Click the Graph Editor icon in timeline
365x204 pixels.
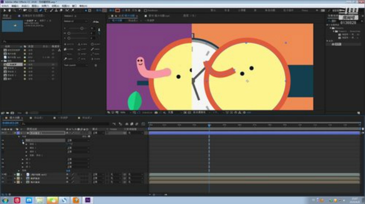[x=143, y=124]
